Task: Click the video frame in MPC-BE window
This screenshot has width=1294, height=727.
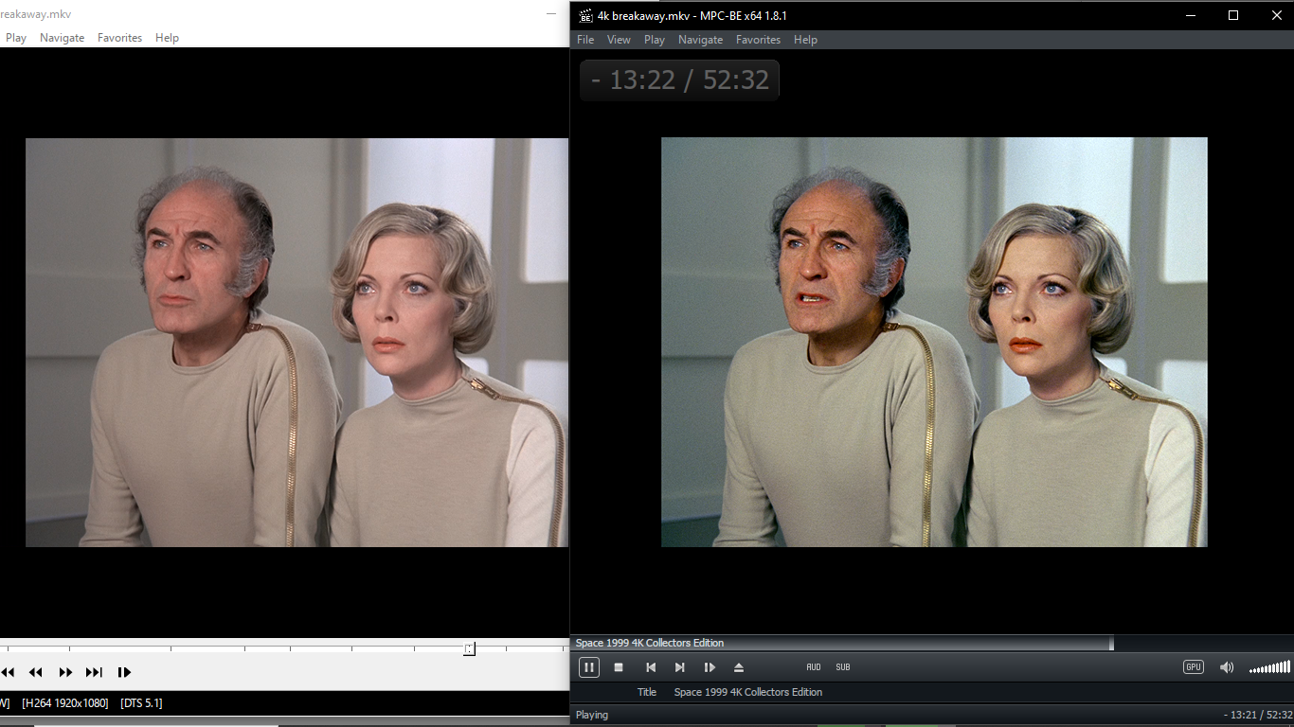Action: click(934, 342)
